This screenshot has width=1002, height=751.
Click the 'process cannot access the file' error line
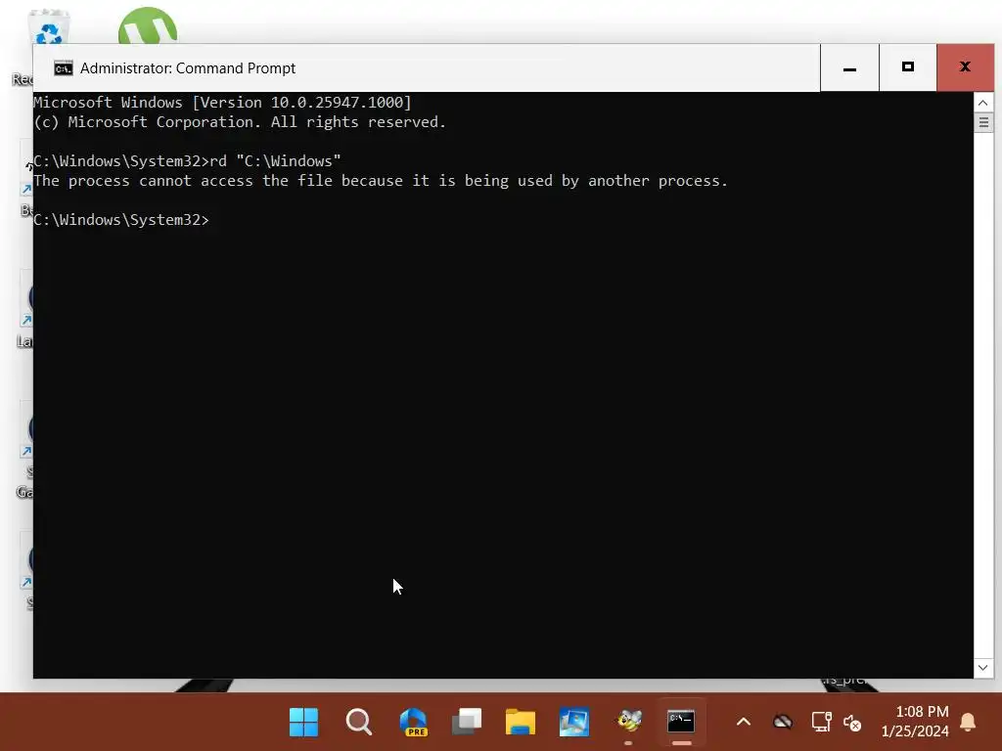[381, 181]
